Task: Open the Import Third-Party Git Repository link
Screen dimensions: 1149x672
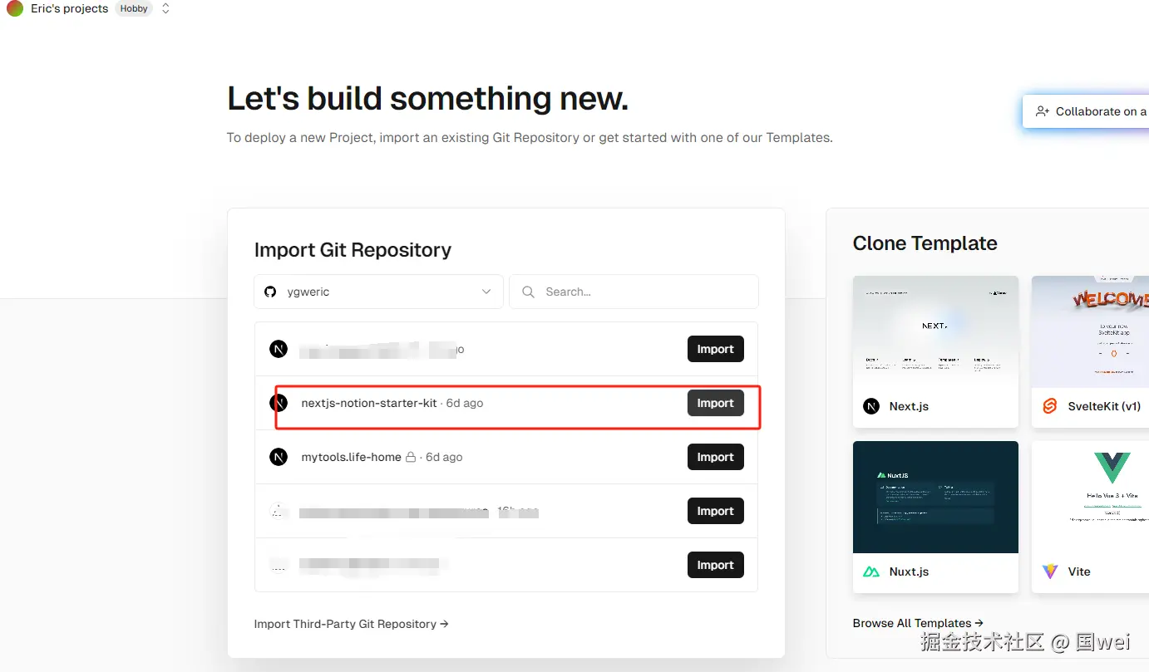Action: pos(351,624)
